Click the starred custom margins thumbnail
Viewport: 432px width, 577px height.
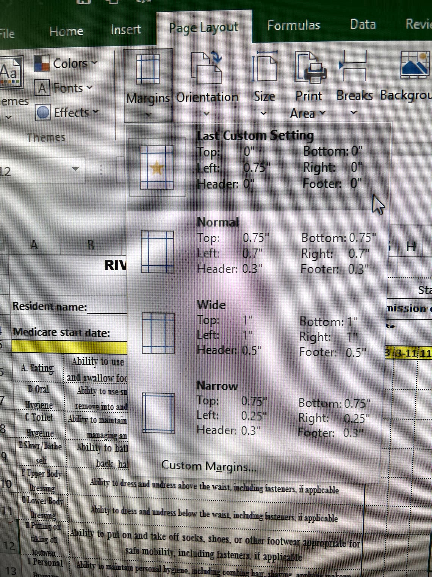[157, 167]
